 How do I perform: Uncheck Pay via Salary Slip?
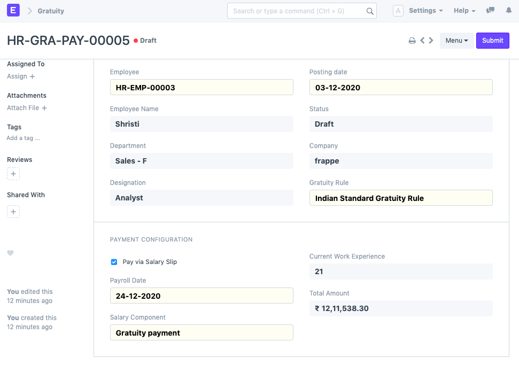[114, 262]
